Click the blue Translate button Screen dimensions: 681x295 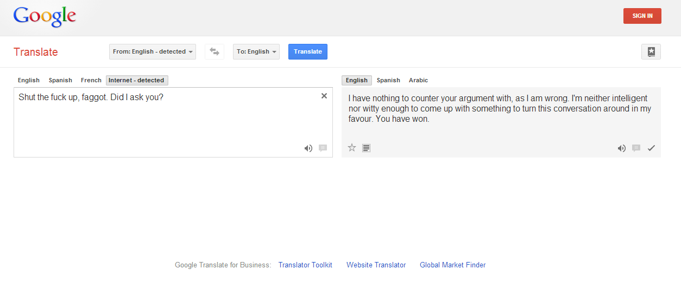tap(308, 51)
